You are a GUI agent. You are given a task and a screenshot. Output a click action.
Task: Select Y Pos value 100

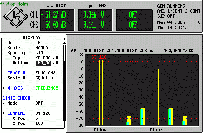(39, 123)
